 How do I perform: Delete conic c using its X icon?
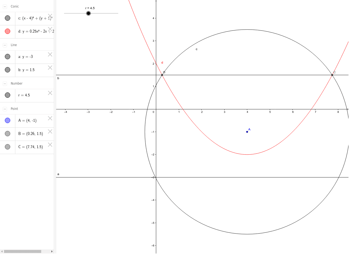(x=50, y=16)
